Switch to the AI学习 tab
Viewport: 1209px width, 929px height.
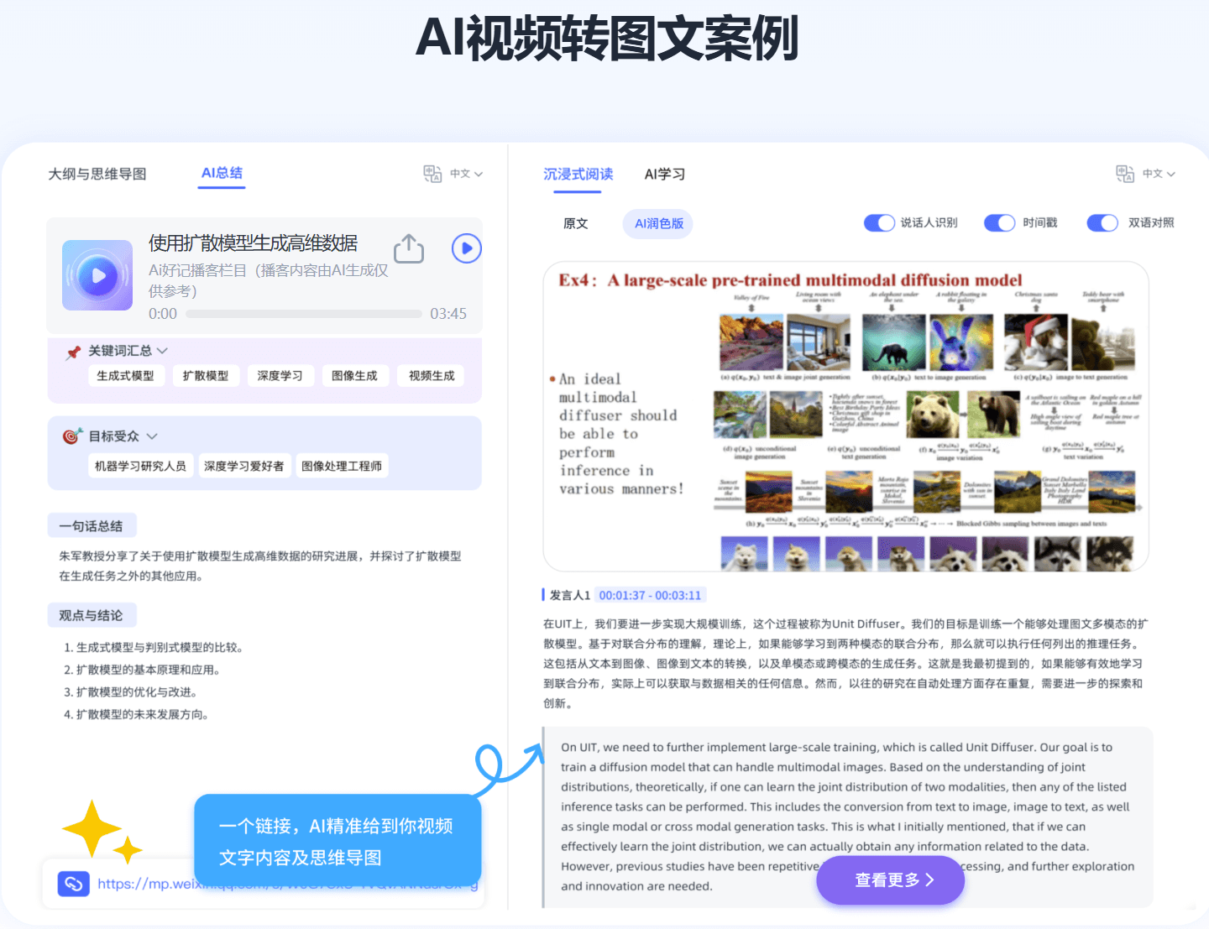(x=664, y=174)
